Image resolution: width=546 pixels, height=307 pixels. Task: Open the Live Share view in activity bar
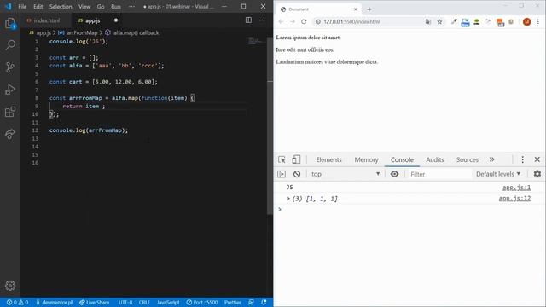point(10,134)
